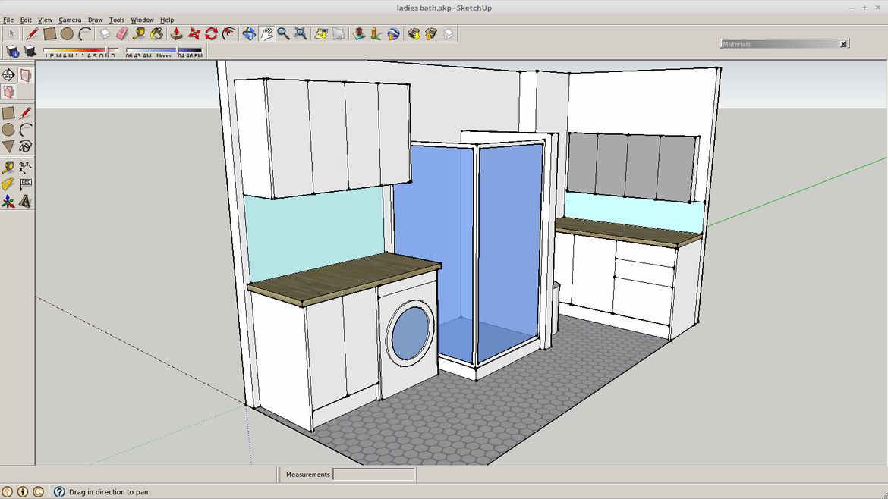The height and width of the screenshot is (499, 888).
Task: Expand the Window menu
Action: tap(142, 20)
